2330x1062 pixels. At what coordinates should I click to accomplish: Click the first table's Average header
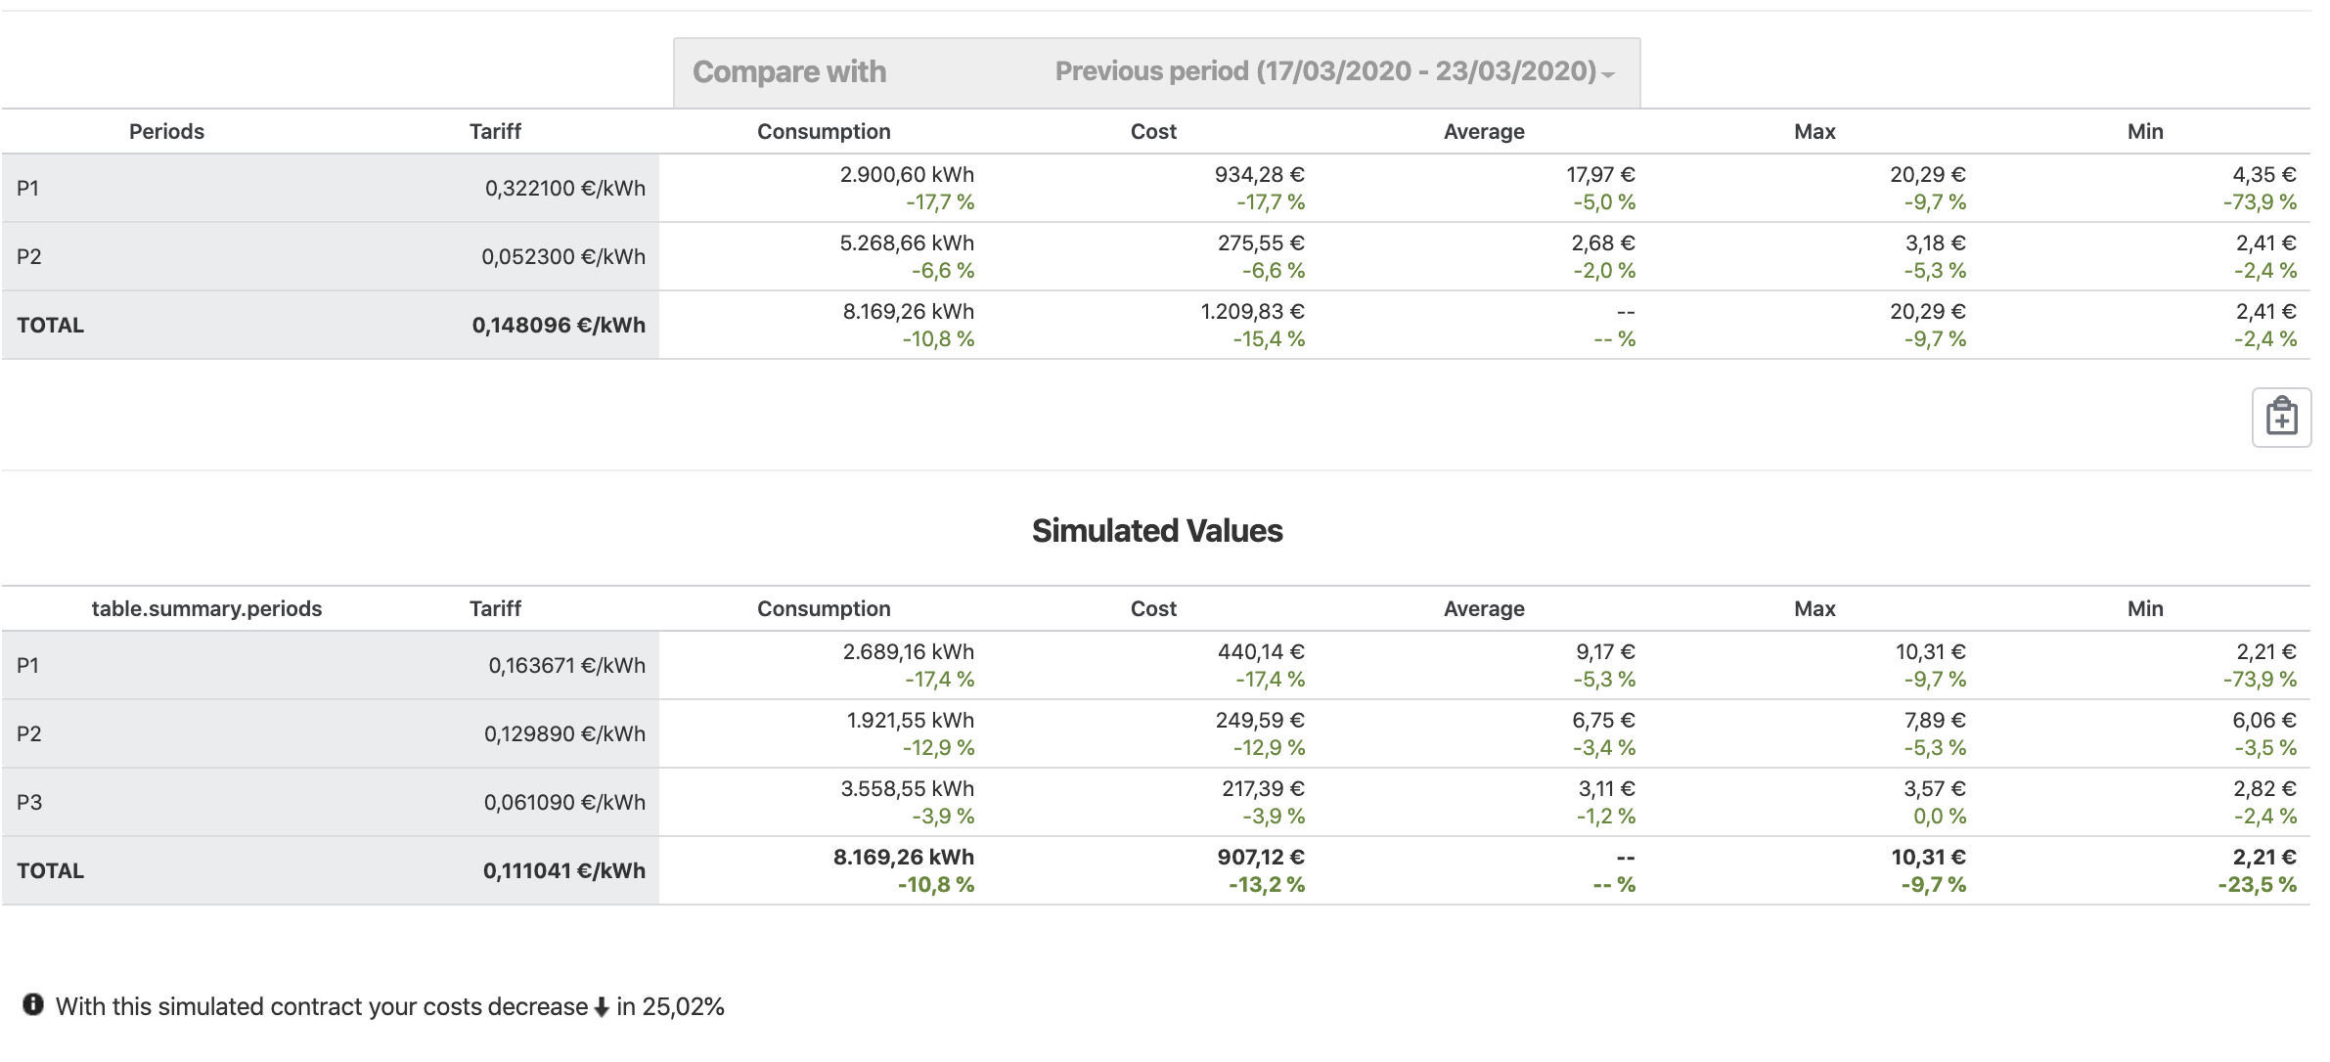(1484, 132)
